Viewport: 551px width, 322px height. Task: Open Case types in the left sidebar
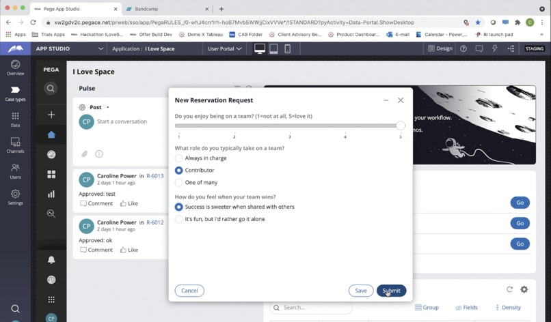point(15,93)
